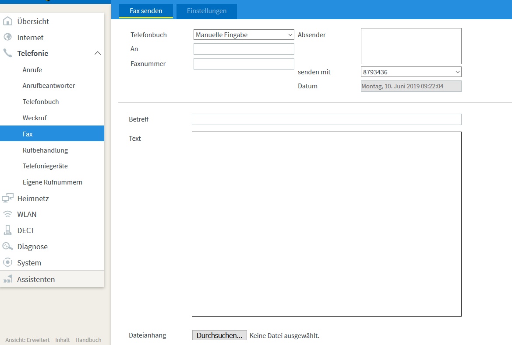
Task: Open the Handbuch footer link
Action: coord(88,340)
